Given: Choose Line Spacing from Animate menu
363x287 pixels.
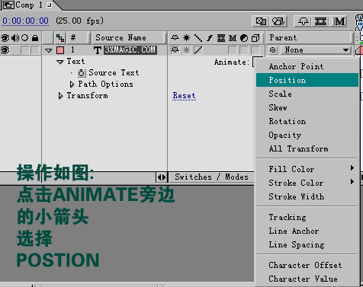Looking at the screenshot, I should coord(307,244).
